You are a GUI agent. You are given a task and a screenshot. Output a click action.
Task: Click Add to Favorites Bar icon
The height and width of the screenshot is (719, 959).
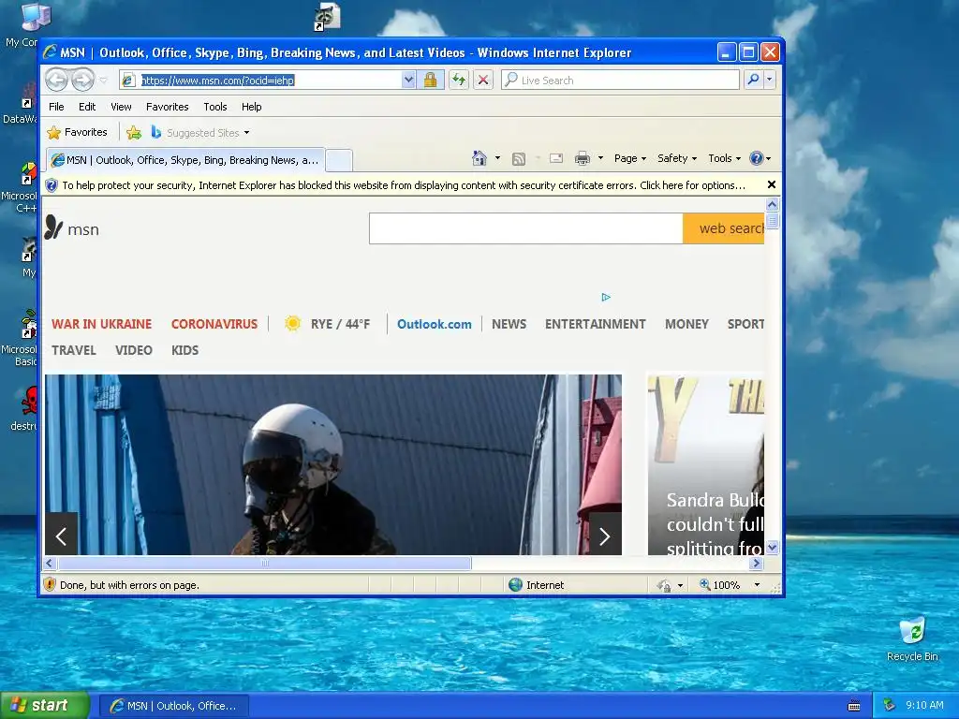point(133,132)
